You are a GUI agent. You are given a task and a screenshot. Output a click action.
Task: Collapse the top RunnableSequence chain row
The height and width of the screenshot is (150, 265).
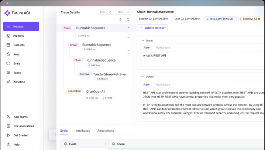pos(128,28)
